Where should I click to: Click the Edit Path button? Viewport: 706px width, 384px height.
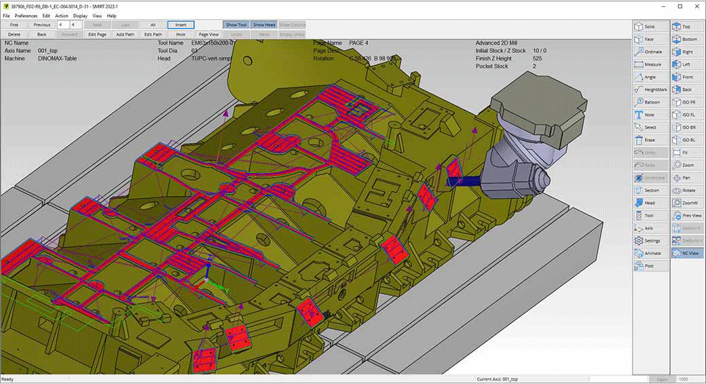[x=153, y=34]
